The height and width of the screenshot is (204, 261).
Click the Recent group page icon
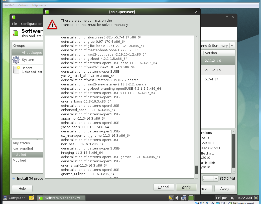[x=16, y=70]
